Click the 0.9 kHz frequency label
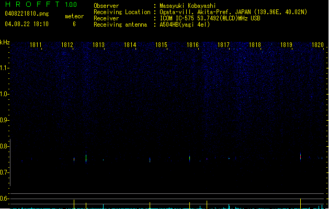329x209 pixels. [5, 120]
